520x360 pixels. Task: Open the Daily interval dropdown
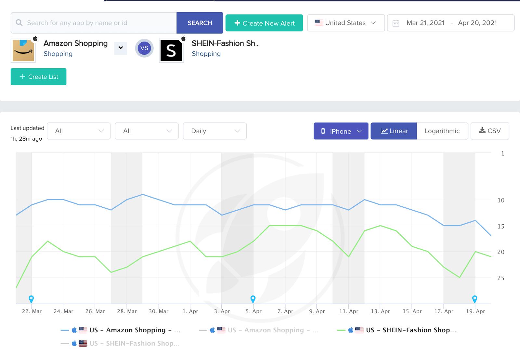[215, 131]
